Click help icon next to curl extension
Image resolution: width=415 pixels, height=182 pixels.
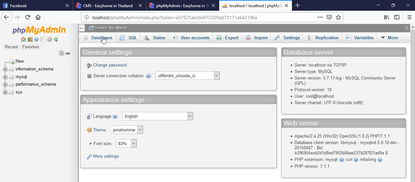coord(356,160)
